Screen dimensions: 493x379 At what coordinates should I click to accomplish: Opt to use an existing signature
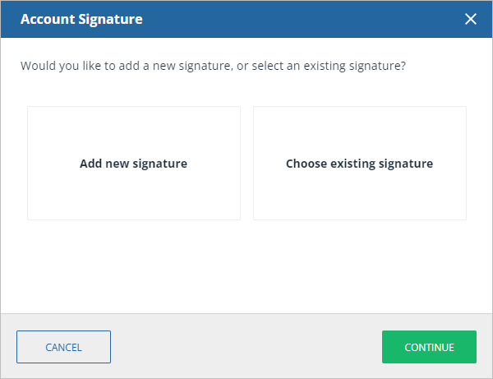coord(359,163)
